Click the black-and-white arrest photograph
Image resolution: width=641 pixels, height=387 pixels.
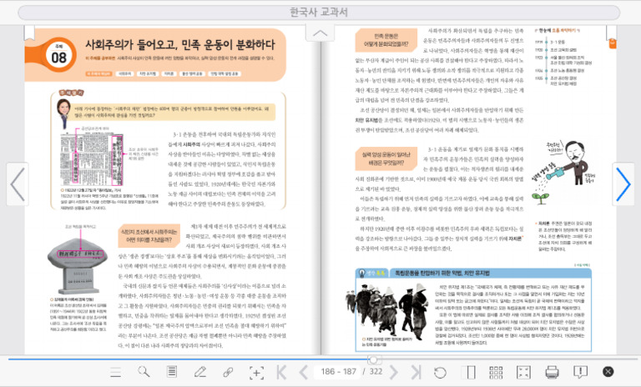tap(386, 309)
